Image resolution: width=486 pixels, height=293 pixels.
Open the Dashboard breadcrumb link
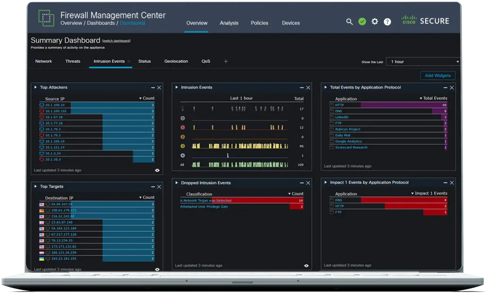pos(132,23)
